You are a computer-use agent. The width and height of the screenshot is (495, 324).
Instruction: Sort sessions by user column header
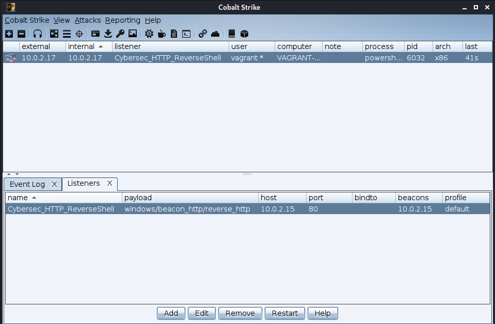[x=252, y=46]
